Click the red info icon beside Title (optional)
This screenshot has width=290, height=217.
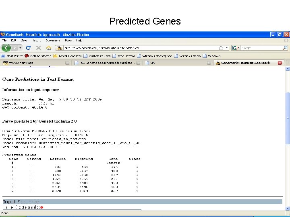[41, 207]
